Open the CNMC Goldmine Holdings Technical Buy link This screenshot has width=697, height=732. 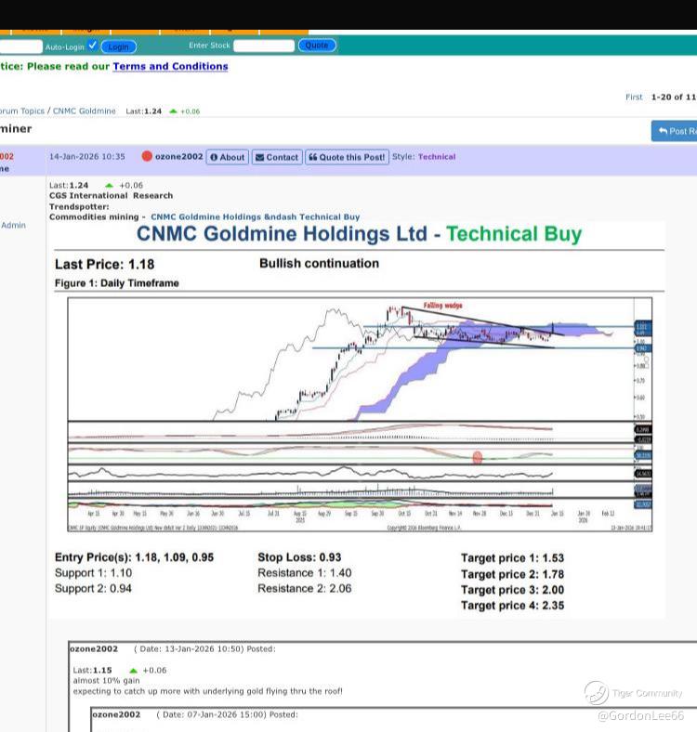click(x=255, y=217)
